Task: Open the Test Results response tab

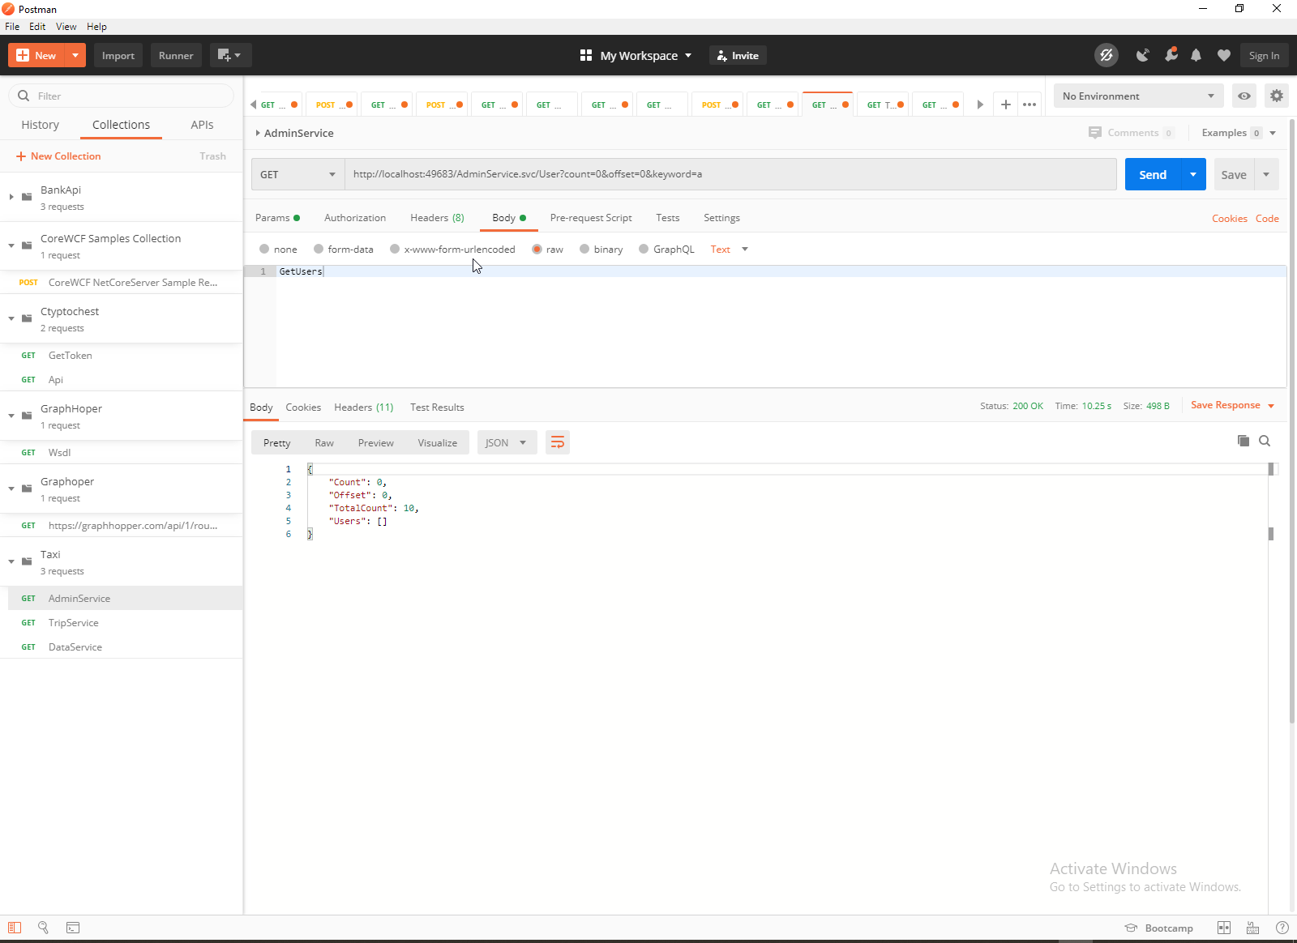Action: 437,407
